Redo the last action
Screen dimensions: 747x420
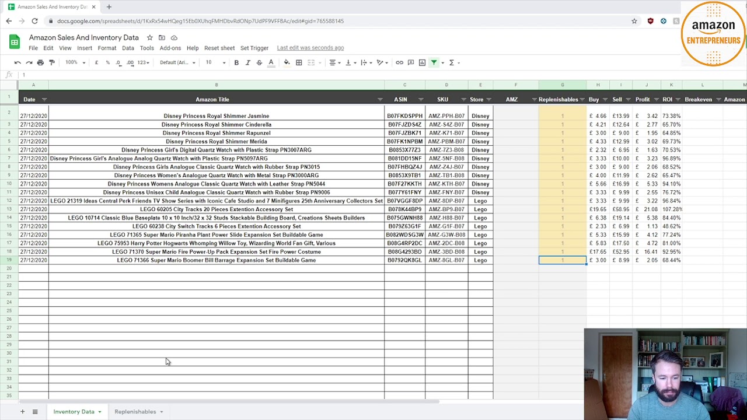[x=29, y=62]
